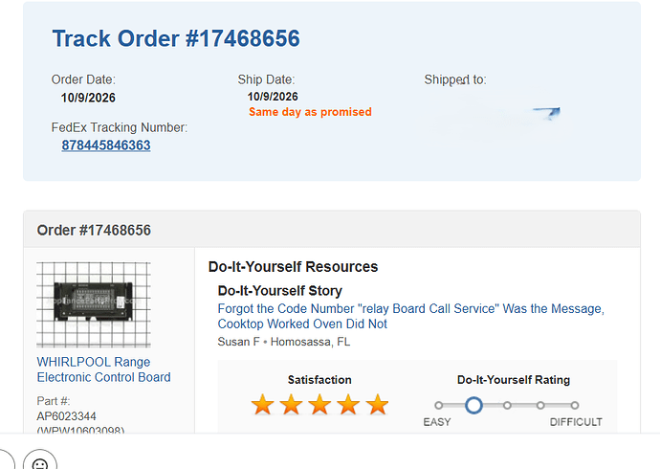Select the fourth difficulty rating point
Screen dimensions: 660x469
[540, 406]
